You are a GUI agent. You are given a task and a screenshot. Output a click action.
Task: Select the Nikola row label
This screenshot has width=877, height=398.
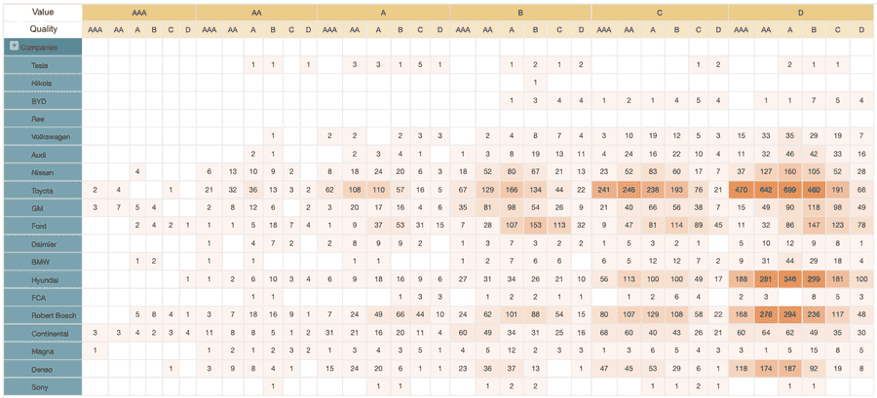[43, 83]
